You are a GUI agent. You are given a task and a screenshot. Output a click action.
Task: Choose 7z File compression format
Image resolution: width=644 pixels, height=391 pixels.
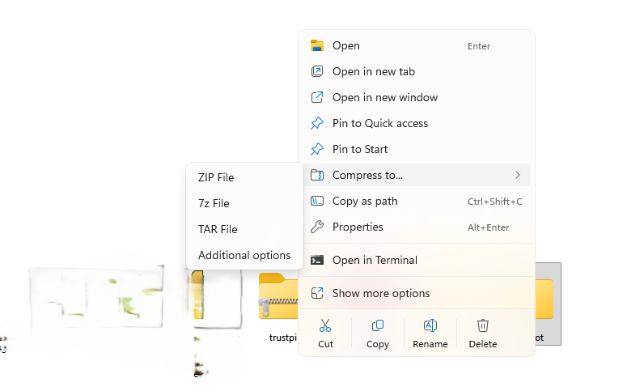click(214, 203)
